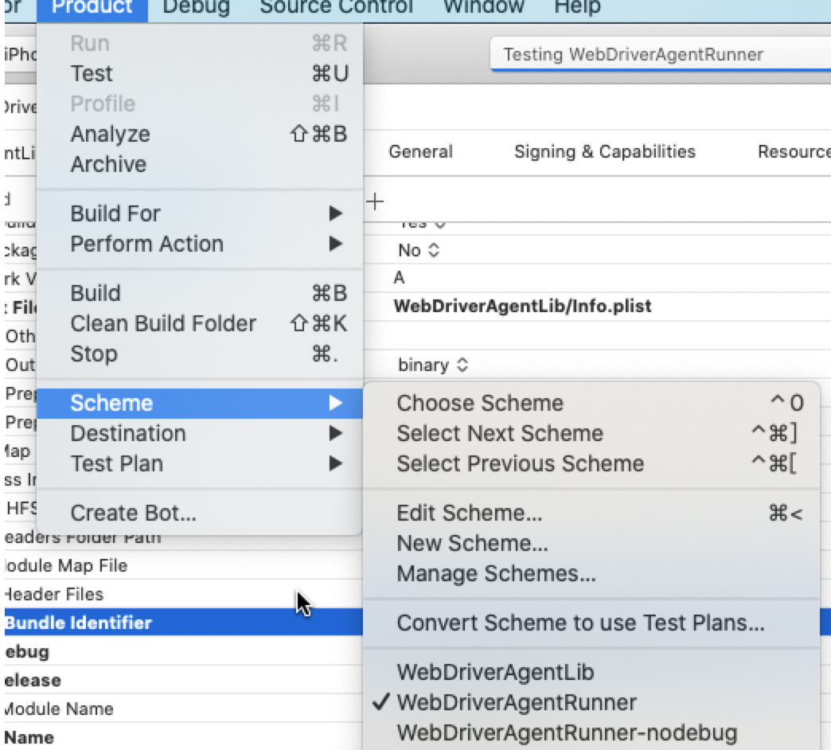Choose the WebDriverAgentRunner-nodebug scheme
Image resolution: width=831 pixels, height=750 pixels.
pos(567,733)
